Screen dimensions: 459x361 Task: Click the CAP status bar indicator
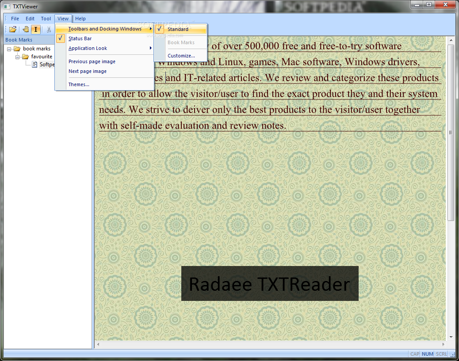(414, 353)
